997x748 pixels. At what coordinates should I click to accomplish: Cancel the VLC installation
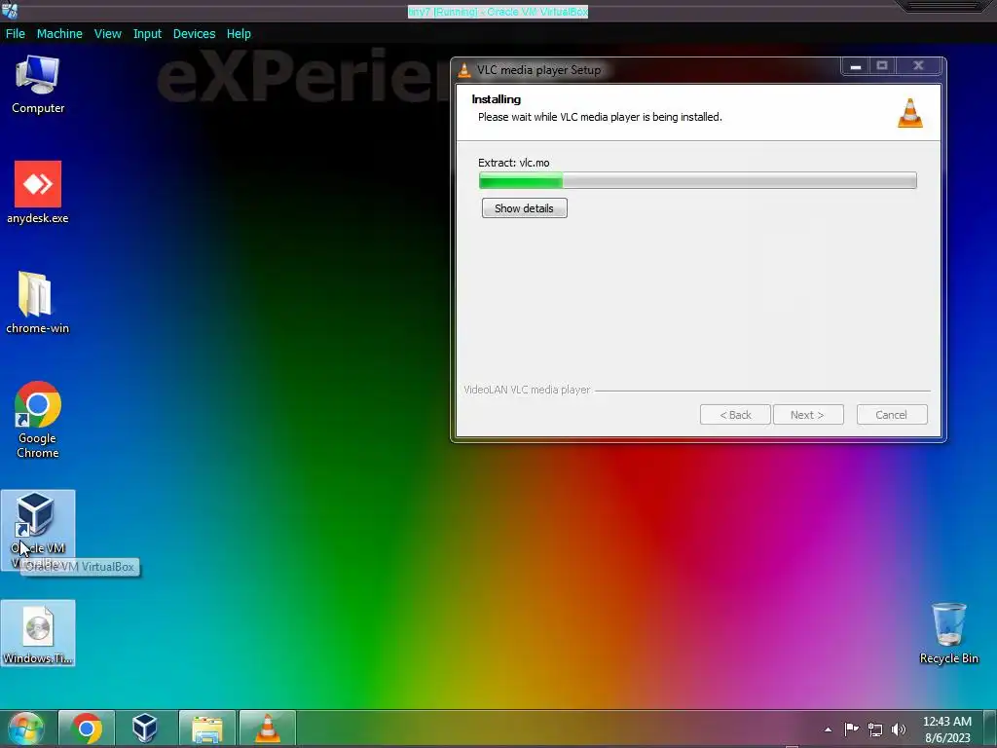coord(892,415)
